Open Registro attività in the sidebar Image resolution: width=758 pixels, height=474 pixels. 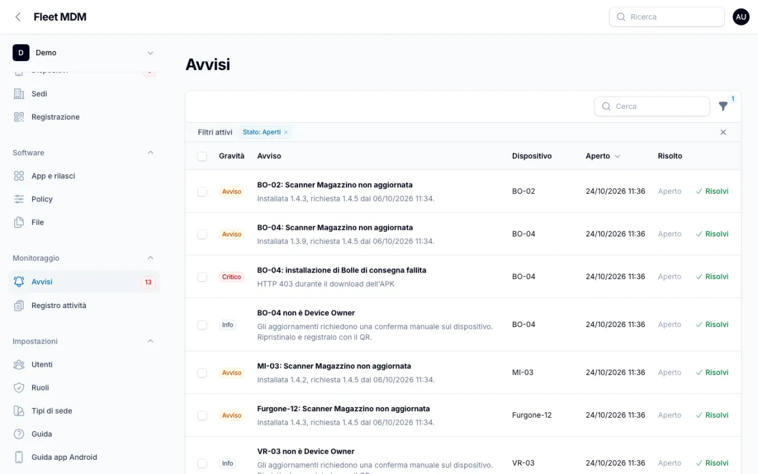click(84, 306)
